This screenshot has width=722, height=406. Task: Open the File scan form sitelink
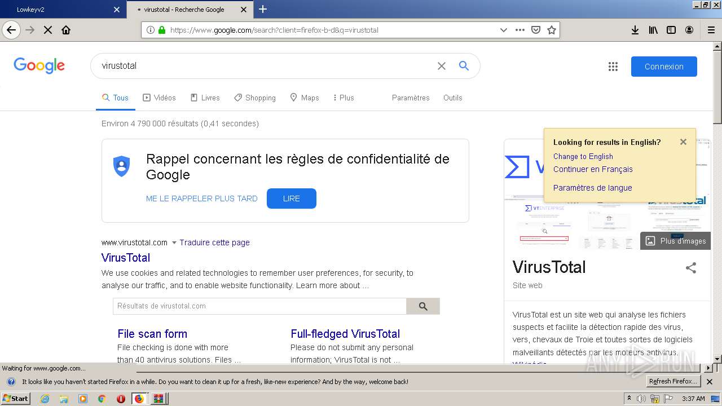(152, 334)
